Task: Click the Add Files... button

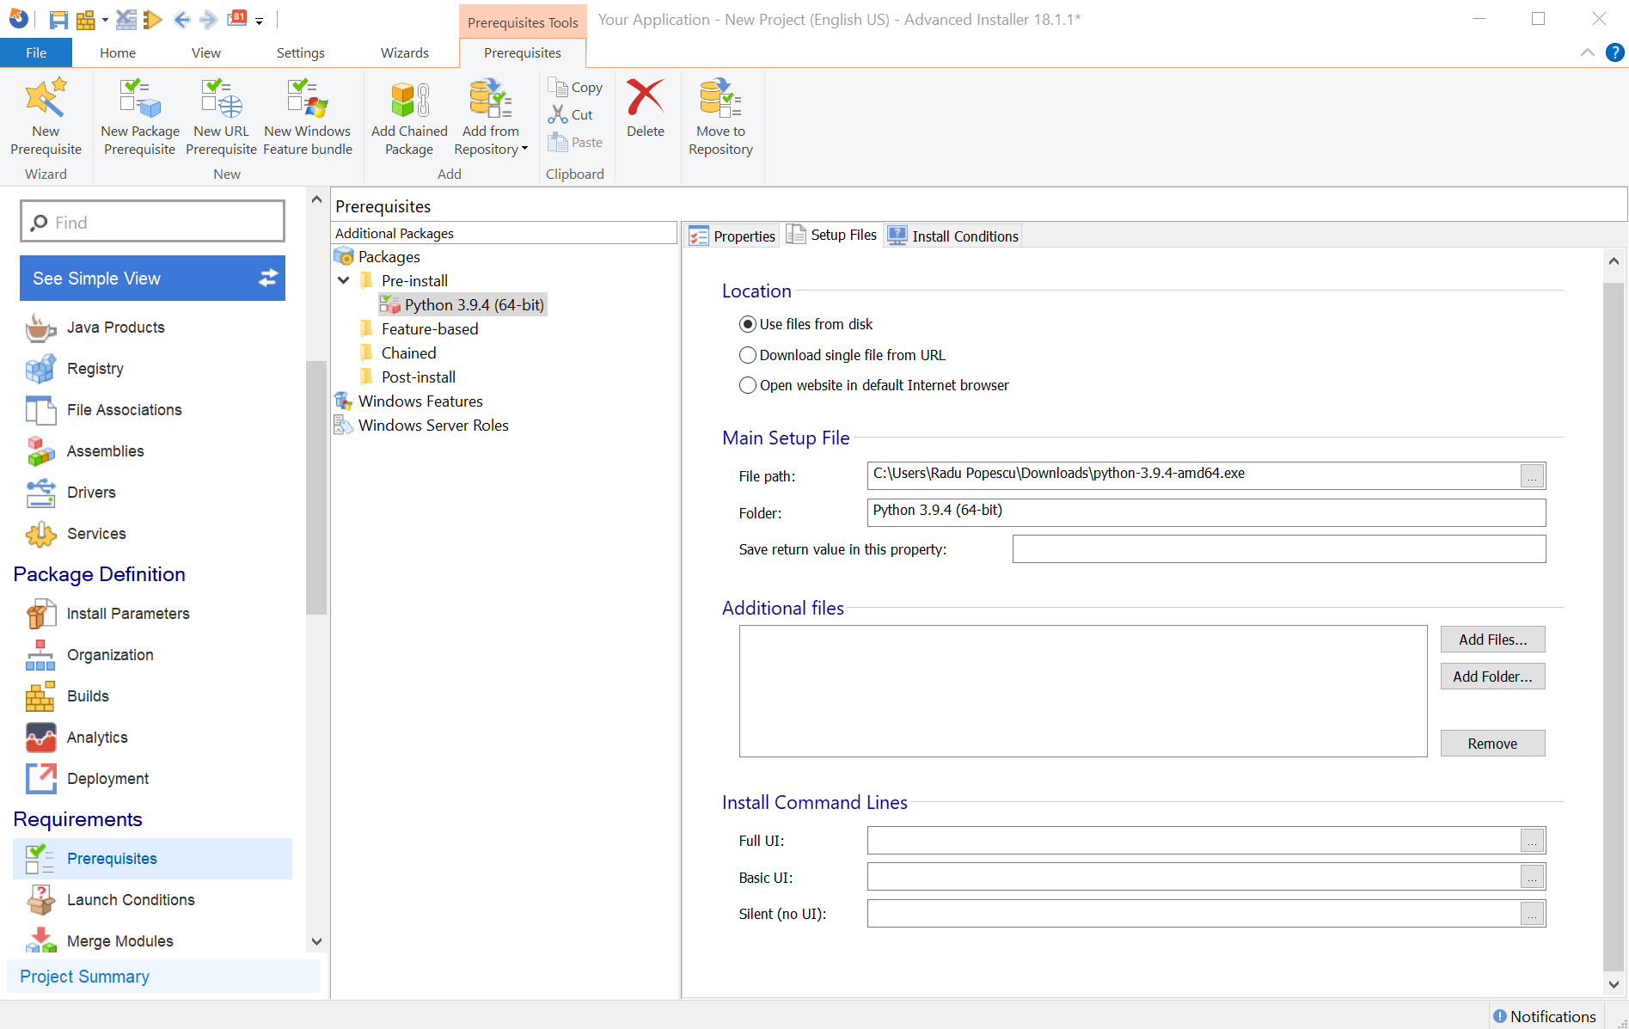Action: point(1492,639)
